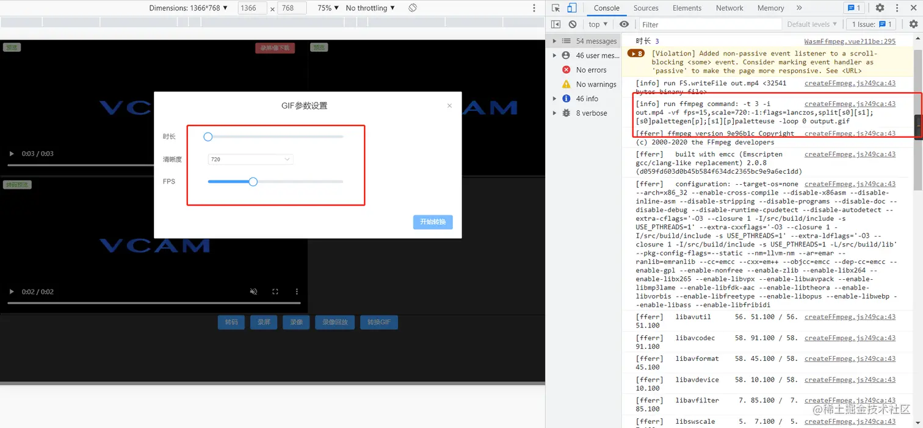Viewport: 923px width, 428px height.
Task: Focus the width field showing 1366
Action: pyautogui.click(x=252, y=8)
